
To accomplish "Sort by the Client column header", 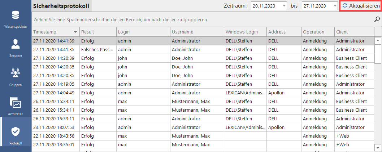I will pos(342,32).
